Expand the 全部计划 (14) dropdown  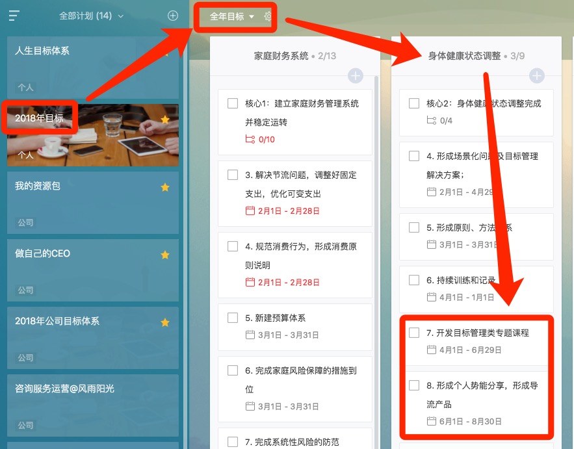pos(92,16)
